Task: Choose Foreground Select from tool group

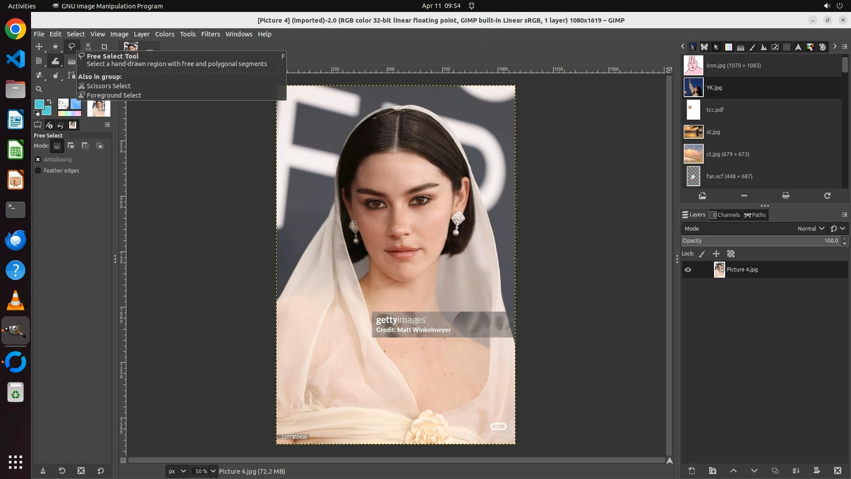Action: 114,95
